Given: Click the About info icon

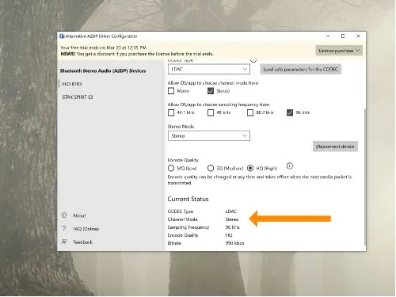Looking at the screenshot, I should coord(64,215).
